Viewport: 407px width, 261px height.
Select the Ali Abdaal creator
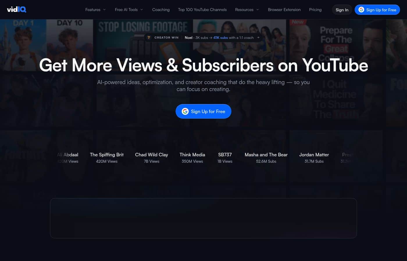point(68,158)
